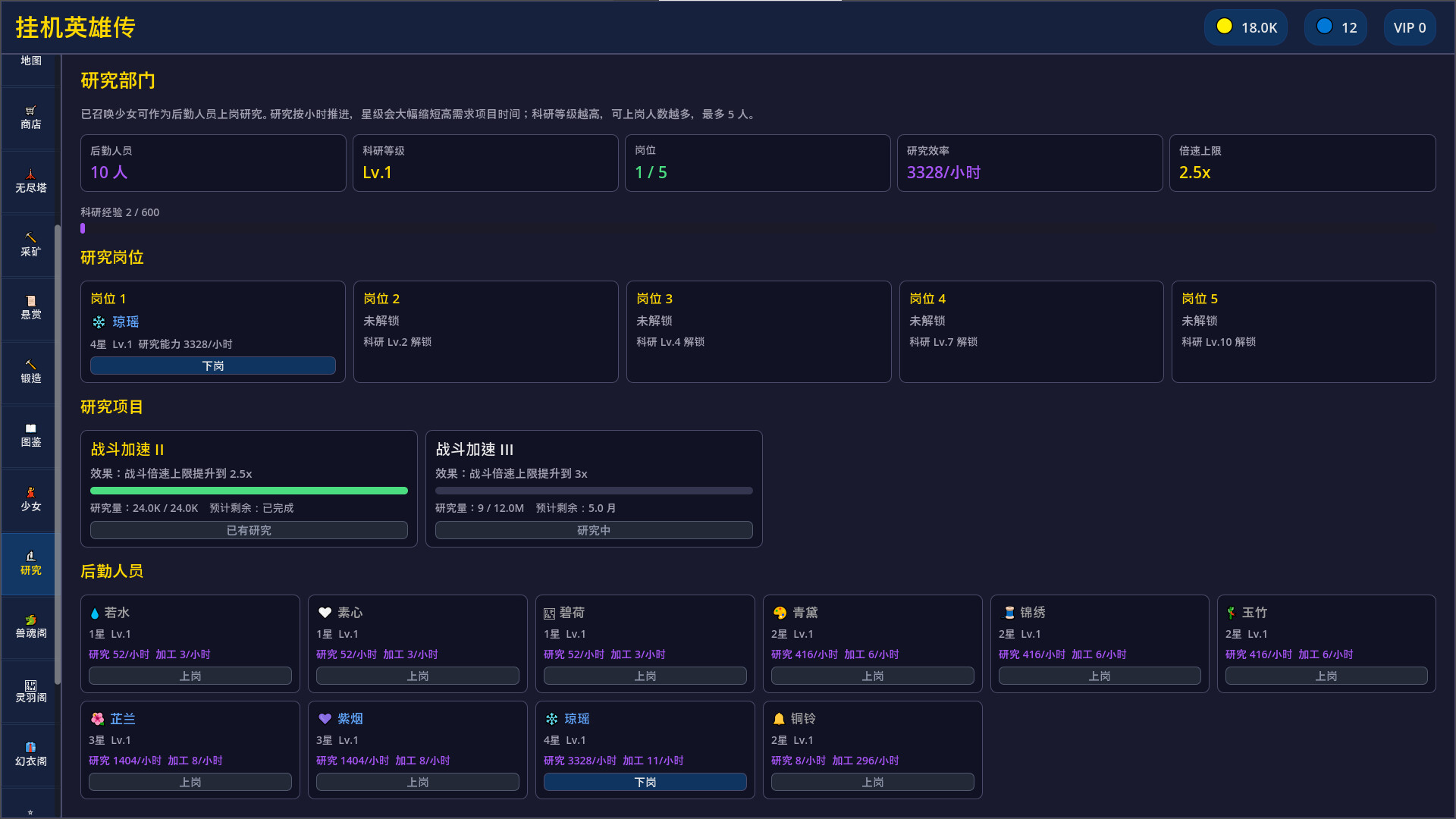The height and width of the screenshot is (819, 1456).
Task: Go to the 地图 map tab
Action: (x=30, y=61)
